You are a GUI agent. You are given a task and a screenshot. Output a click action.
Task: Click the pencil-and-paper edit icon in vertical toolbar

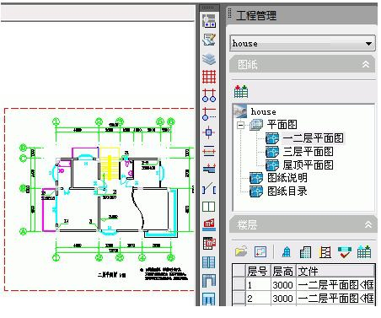point(209,40)
